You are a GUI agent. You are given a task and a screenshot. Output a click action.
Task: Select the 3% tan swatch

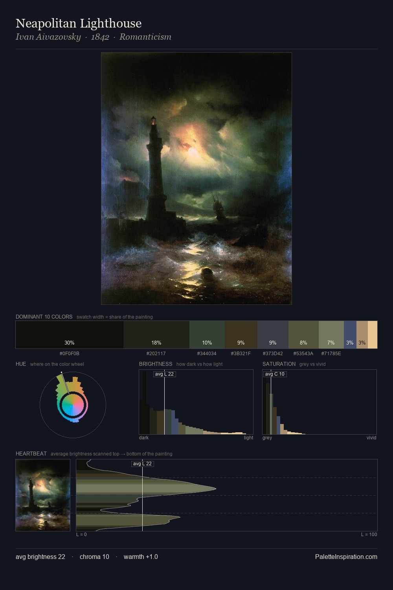(x=362, y=335)
